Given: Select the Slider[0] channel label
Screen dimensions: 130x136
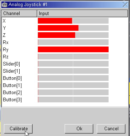Looking at the screenshot, I should (11, 64).
